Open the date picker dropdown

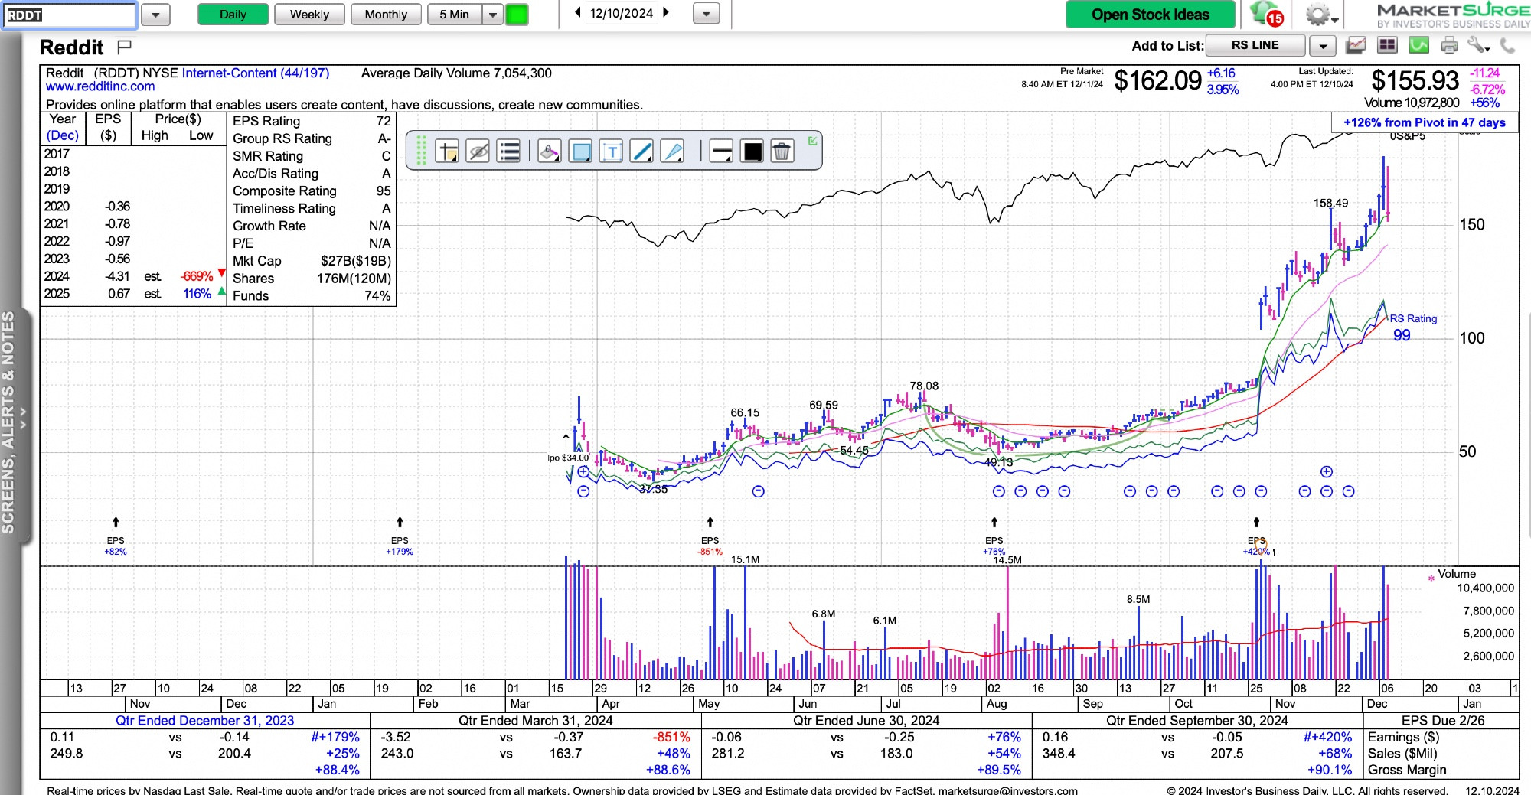click(x=706, y=14)
